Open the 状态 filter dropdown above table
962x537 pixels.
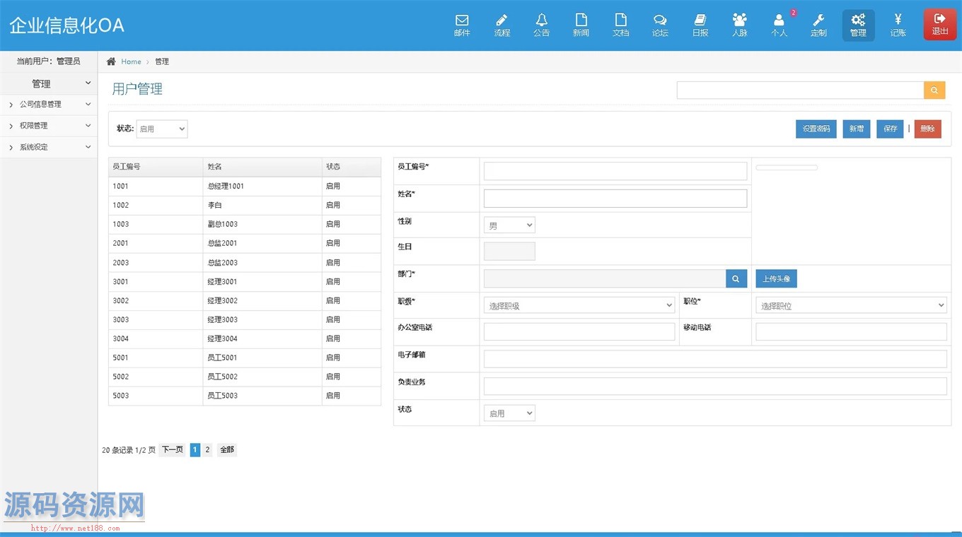pyautogui.click(x=161, y=129)
